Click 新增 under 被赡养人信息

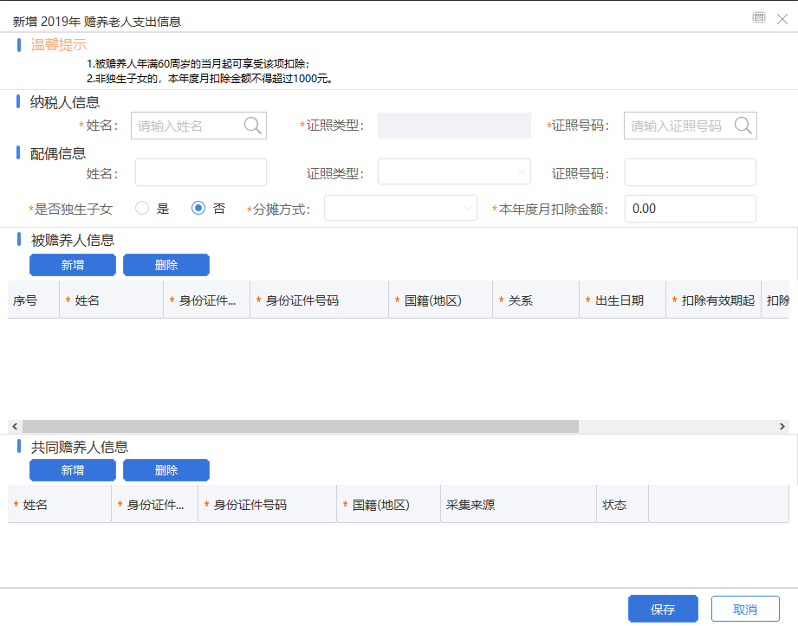tap(73, 265)
